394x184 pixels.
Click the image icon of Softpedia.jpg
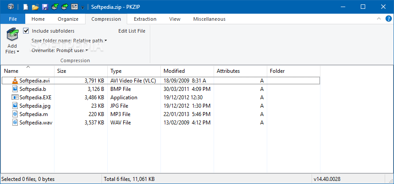[x=15, y=105]
